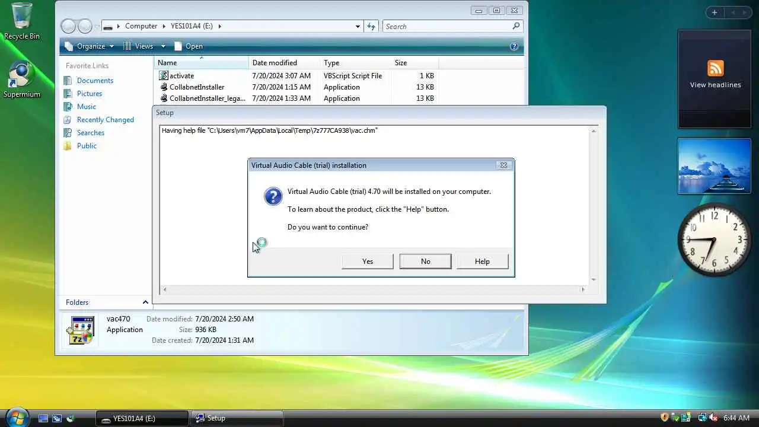Click the security shield tray icon
The height and width of the screenshot is (427, 759).
click(x=665, y=418)
